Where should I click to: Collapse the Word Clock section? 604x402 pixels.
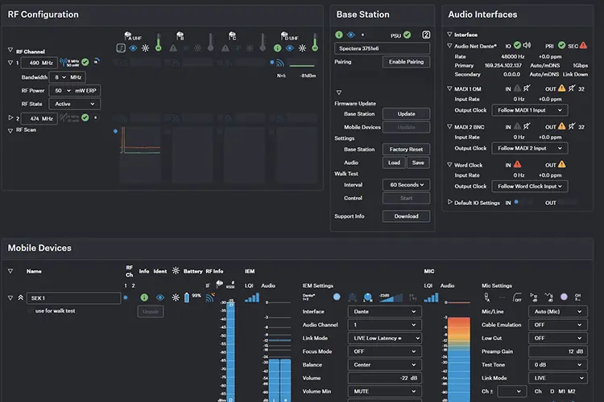point(449,165)
